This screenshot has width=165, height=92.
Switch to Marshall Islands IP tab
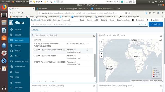tap(103, 9)
